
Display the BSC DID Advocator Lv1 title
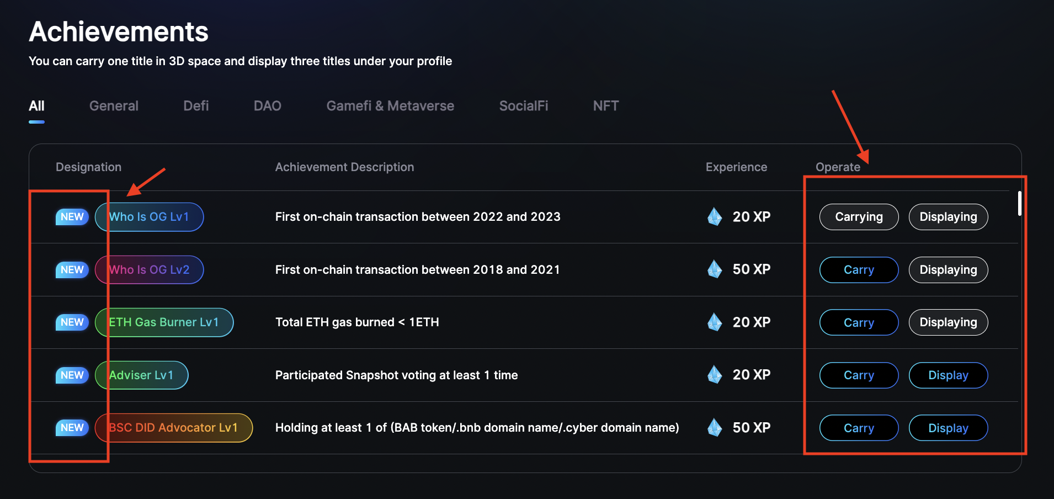pyautogui.click(x=948, y=428)
